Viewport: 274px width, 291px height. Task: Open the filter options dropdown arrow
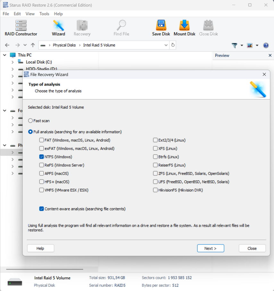pyautogui.click(x=242, y=45)
